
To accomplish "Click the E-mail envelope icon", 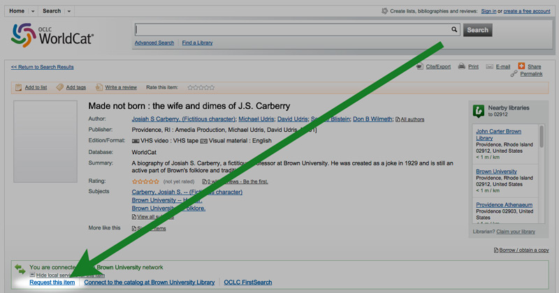I will (490, 66).
